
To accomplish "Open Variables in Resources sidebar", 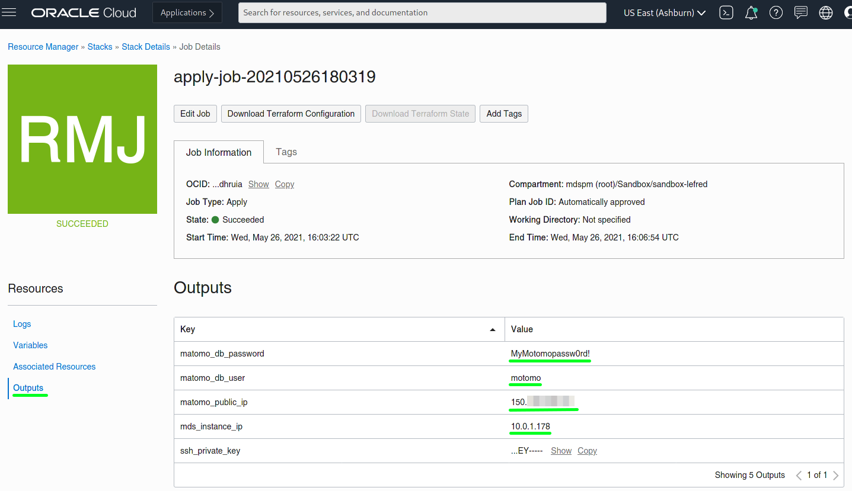I will tap(30, 345).
